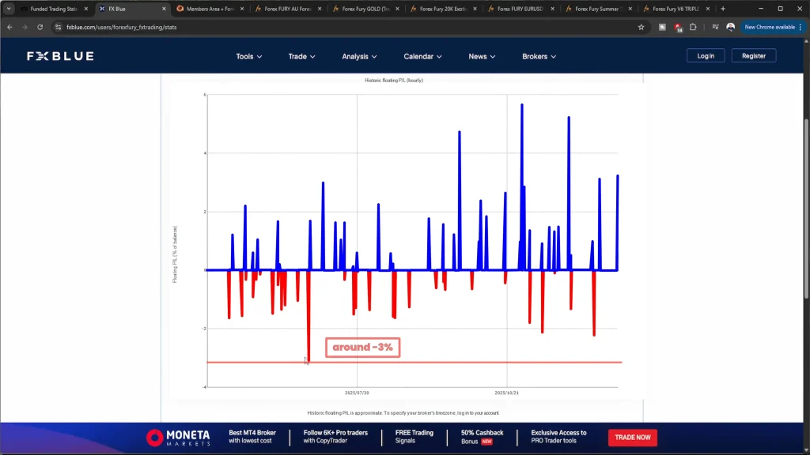Expand the Analysis dropdown menu
The height and width of the screenshot is (455, 810).
pyautogui.click(x=359, y=56)
